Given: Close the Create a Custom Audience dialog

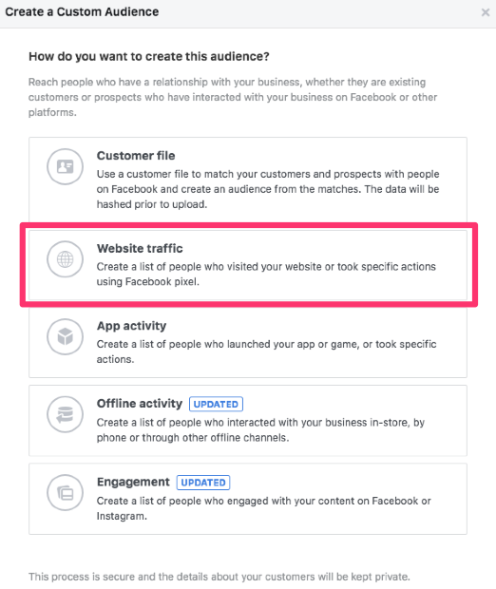Looking at the screenshot, I should [486, 12].
